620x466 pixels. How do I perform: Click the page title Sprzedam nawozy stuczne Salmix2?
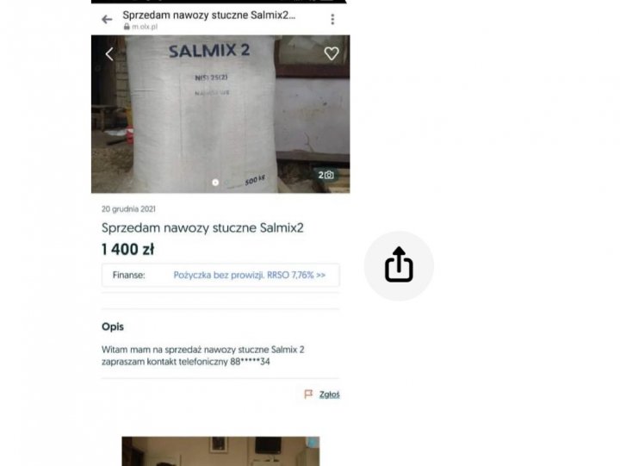[x=208, y=15]
